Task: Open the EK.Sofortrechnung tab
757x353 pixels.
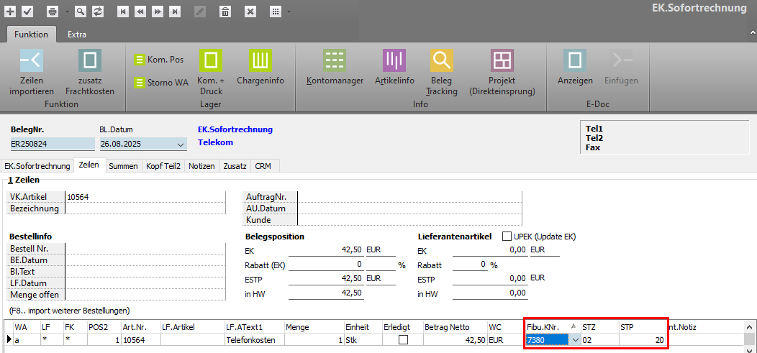Action: point(37,166)
